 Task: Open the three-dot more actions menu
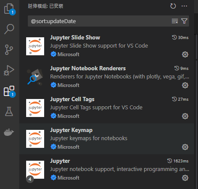coord(184,6)
